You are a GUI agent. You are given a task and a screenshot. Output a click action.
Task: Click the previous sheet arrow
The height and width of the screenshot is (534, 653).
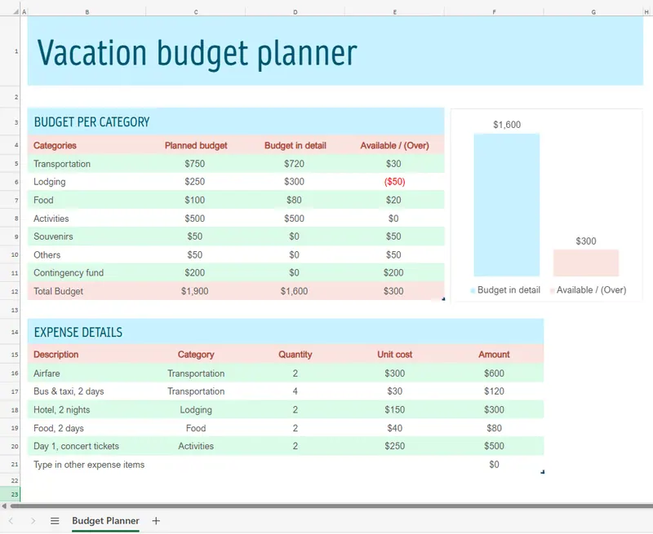pyautogui.click(x=11, y=521)
